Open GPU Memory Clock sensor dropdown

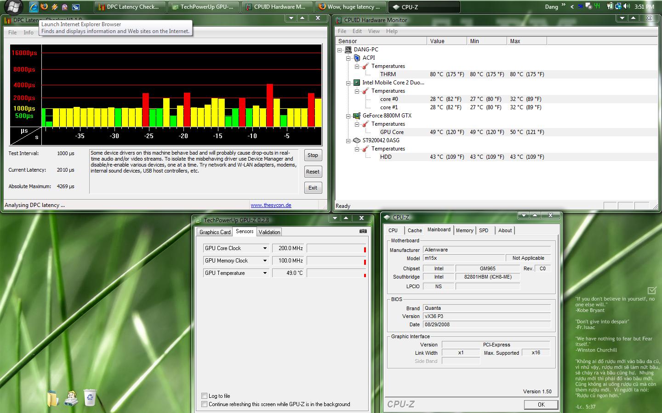pyautogui.click(x=265, y=261)
